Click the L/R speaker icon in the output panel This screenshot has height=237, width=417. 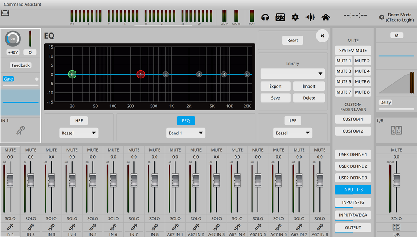point(396,130)
